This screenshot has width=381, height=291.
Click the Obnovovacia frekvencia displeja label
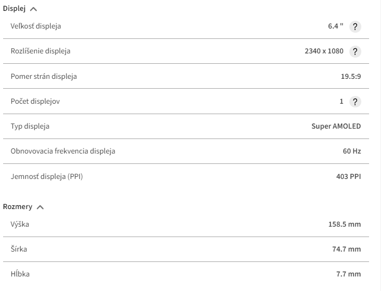tap(63, 151)
